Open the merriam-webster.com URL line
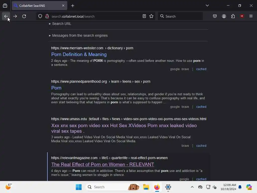Viewport: 257px width, 193px height. (x=92, y=48)
